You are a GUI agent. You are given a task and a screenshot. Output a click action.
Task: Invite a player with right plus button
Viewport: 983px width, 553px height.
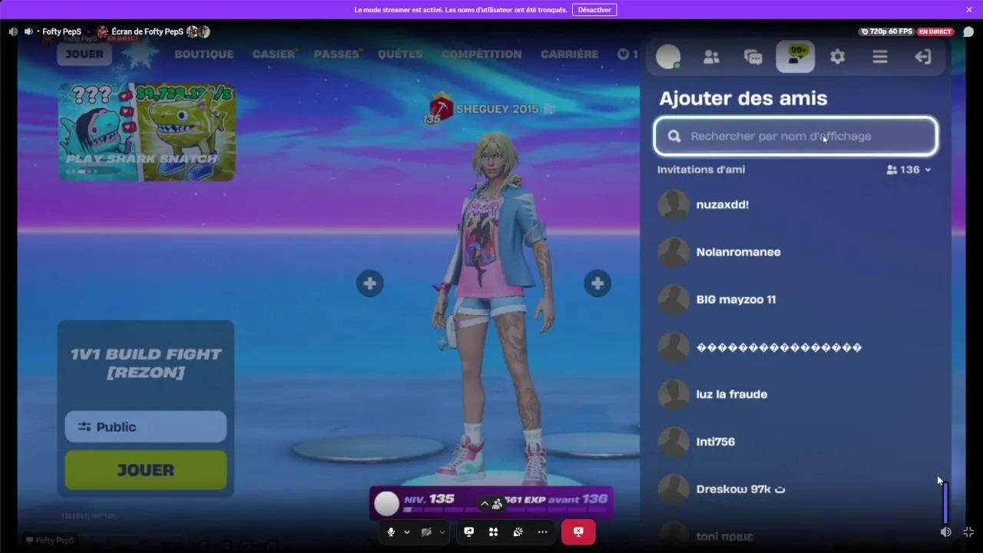(x=597, y=283)
